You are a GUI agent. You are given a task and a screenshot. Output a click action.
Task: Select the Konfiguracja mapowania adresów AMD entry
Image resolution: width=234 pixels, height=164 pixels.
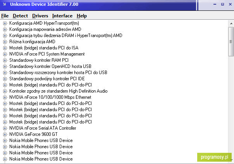click(45, 29)
